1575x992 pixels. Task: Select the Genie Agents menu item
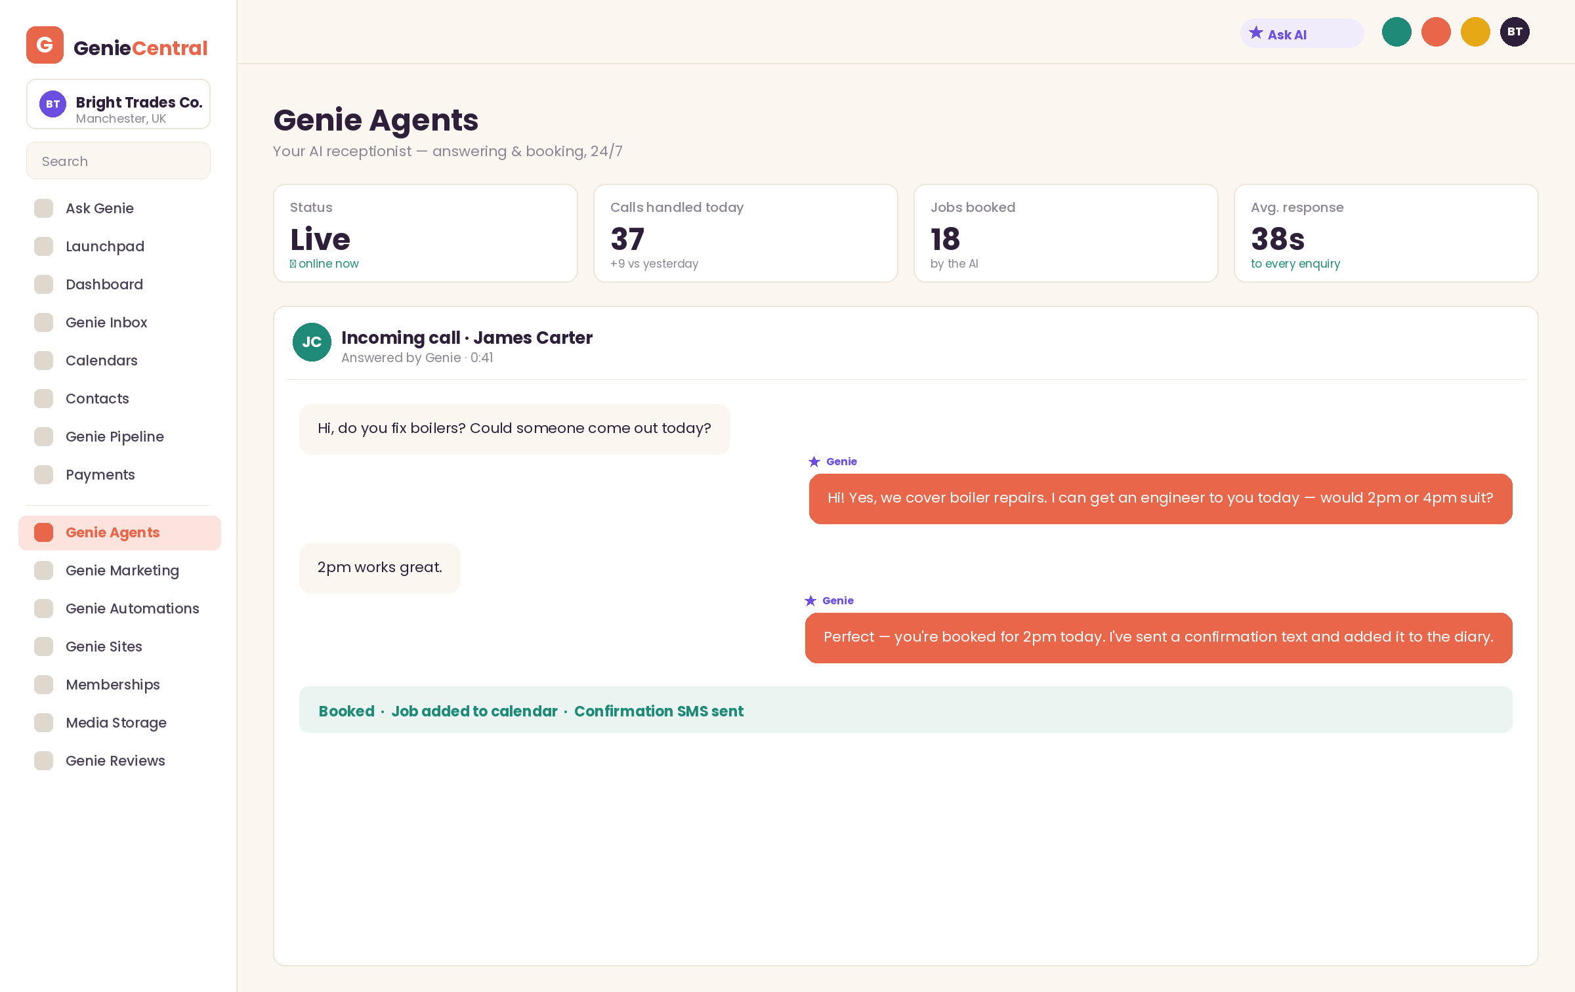coord(119,532)
